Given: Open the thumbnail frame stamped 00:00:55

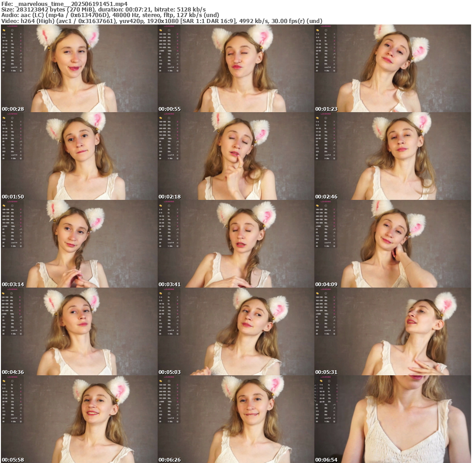Looking at the screenshot, I should [x=236, y=68].
